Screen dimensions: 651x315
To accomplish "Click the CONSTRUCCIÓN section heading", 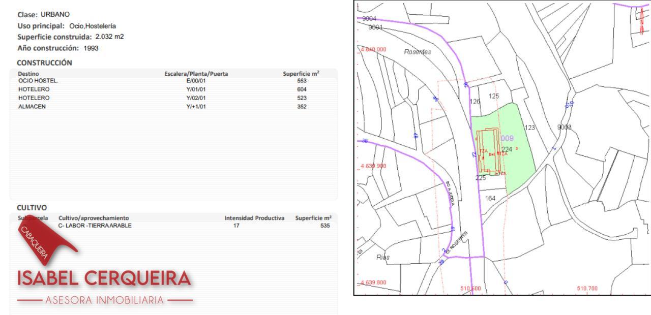I will pyautogui.click(x=44, y=62).
